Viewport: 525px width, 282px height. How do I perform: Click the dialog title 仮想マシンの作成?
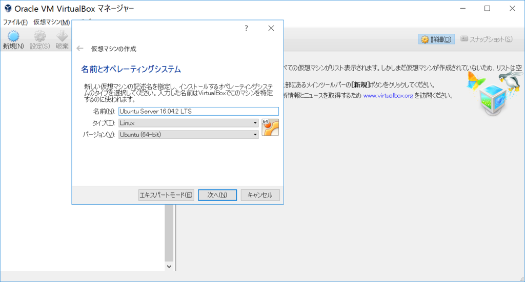point(114,49)
